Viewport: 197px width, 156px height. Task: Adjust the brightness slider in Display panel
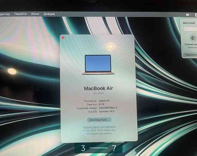pos(190,29)
